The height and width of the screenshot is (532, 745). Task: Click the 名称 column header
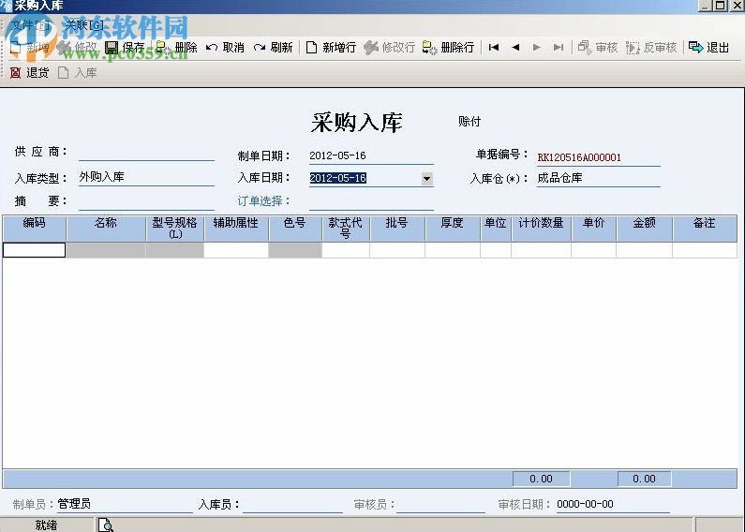click(106, 228)
